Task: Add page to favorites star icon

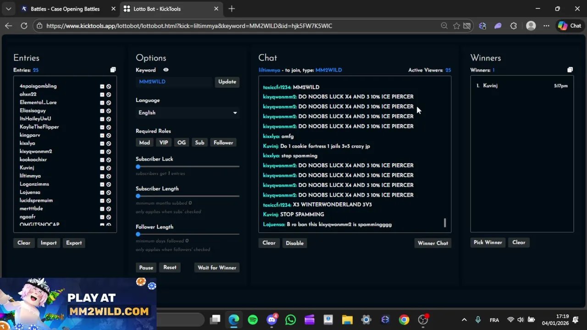Action: tap(456, 26)
